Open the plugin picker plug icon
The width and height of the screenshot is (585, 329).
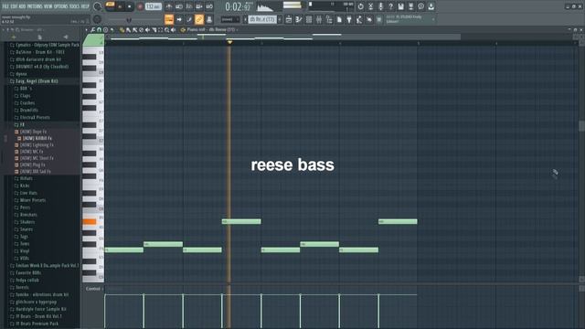point(349,19)
